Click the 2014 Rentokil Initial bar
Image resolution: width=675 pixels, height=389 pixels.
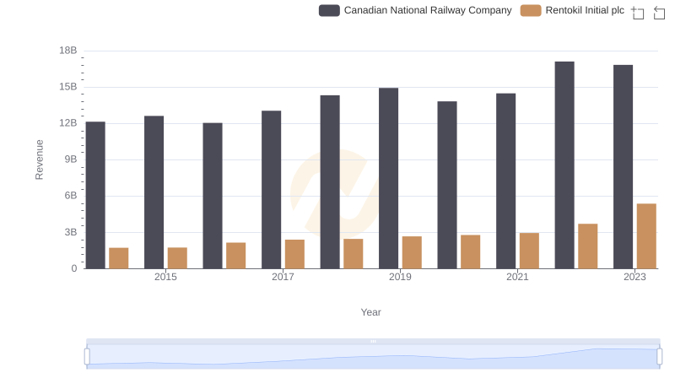tap(118, 258)
